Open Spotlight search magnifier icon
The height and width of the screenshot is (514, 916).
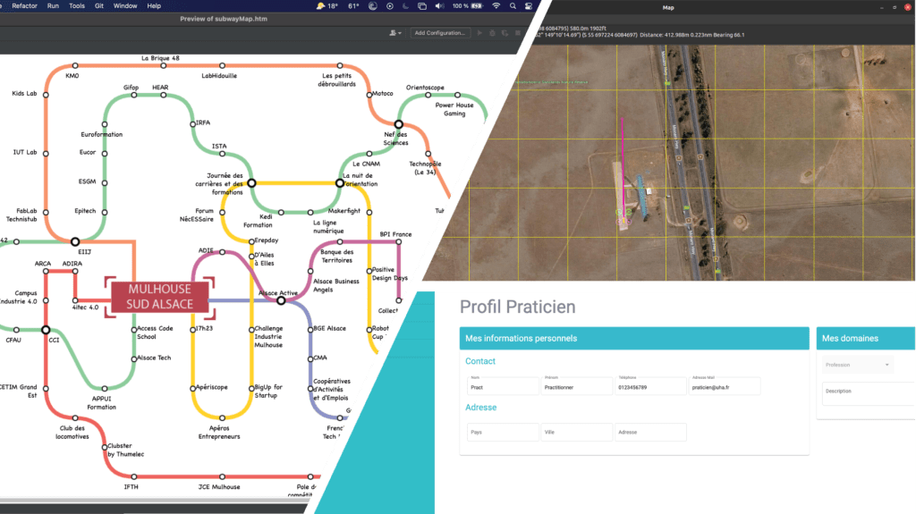click(x=513, y=6)
